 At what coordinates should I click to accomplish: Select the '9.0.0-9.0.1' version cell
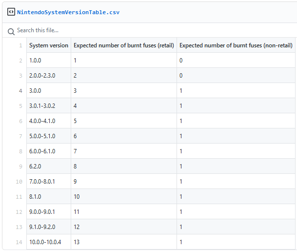[x=49, y=211]
